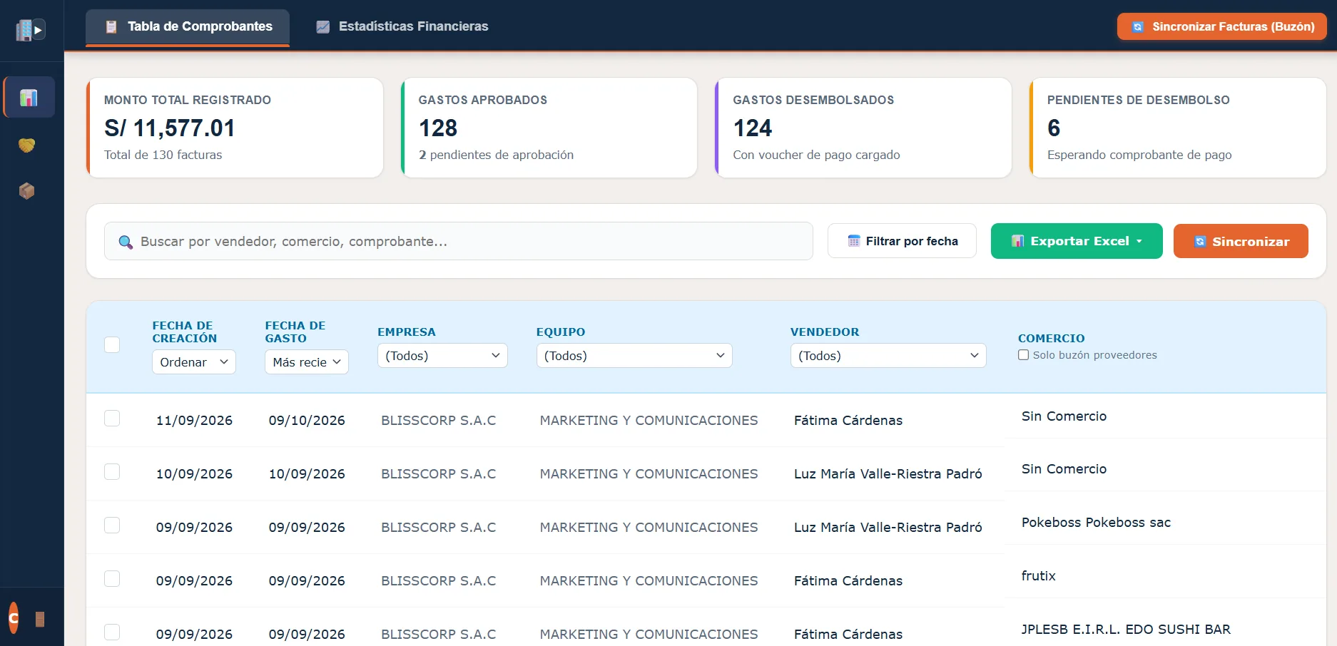Viewport: 1337px width, 646px height.
Task: Click JPLESB E.I.R.L. EDO SUSHI BAR cell
Action: 1126,630
